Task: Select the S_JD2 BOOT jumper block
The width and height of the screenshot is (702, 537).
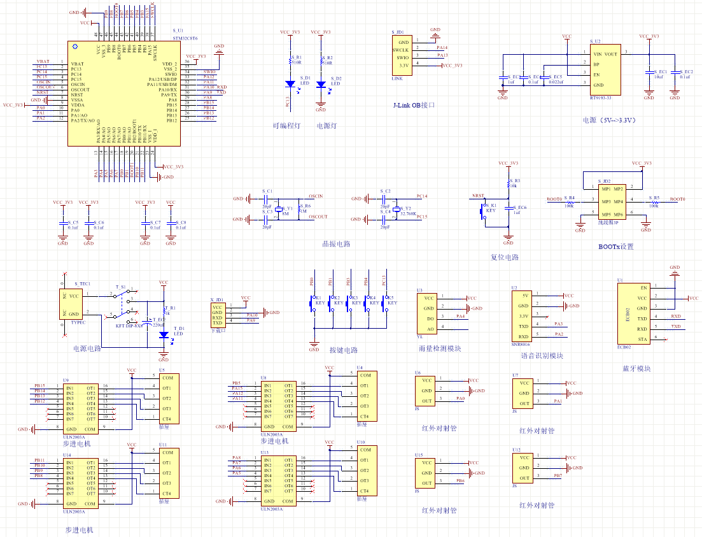Action: pos(612,202)
